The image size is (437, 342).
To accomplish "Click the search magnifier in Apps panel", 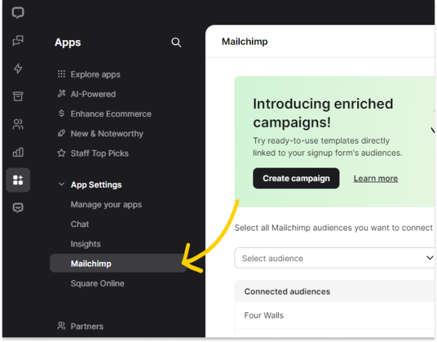I will point(176,42).
